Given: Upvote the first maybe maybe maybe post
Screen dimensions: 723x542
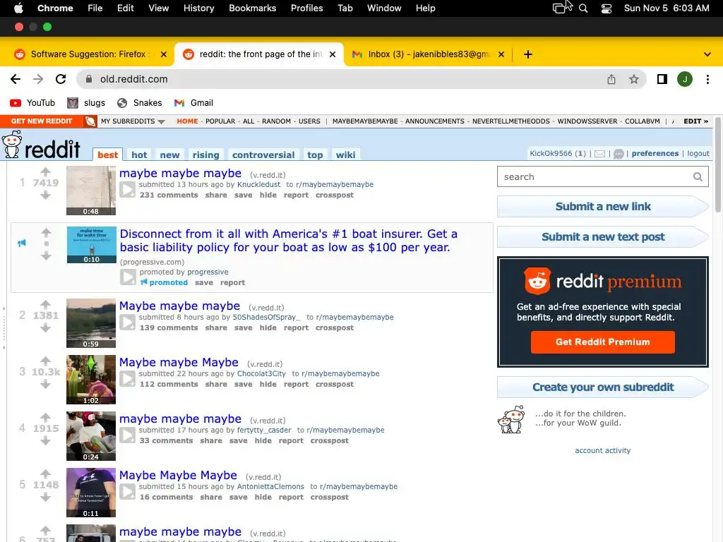Looking at the screenshot, I should point(45,172).
